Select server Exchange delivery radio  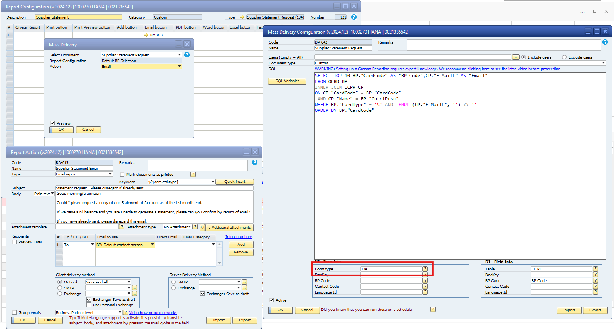(x=173, y=288)
